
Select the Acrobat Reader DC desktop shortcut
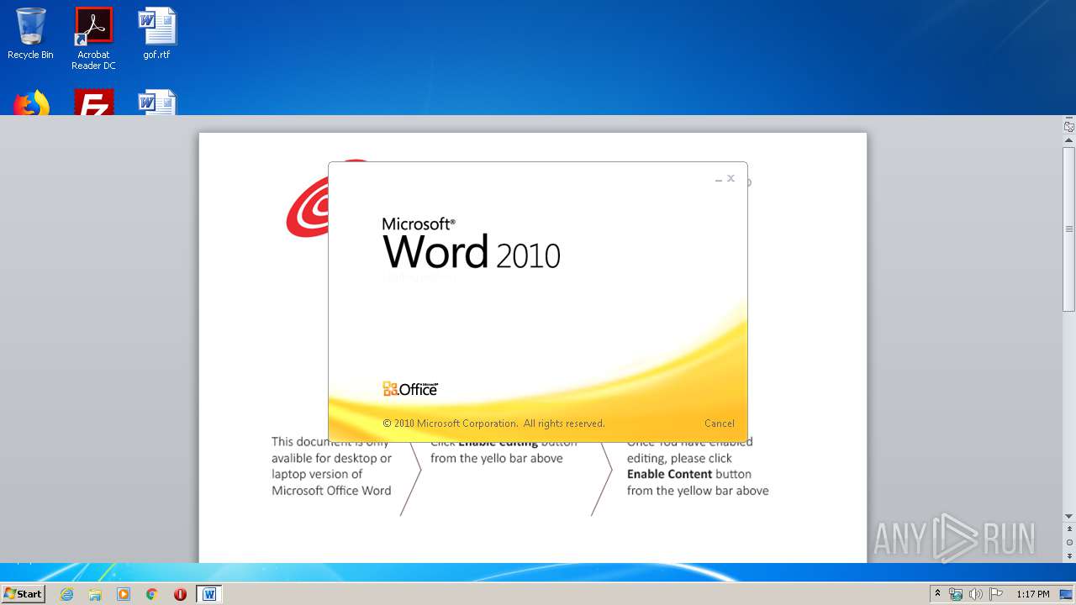[x=93, y=39]
